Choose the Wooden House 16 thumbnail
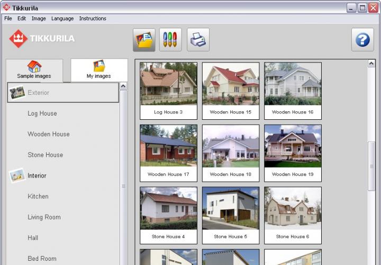 point(293,91)
